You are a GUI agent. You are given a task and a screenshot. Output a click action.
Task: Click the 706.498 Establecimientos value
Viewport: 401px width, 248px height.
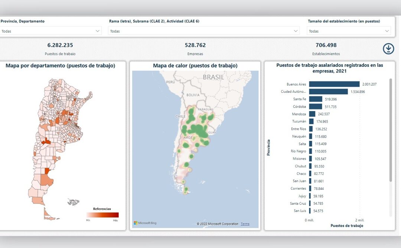(326, 45)
